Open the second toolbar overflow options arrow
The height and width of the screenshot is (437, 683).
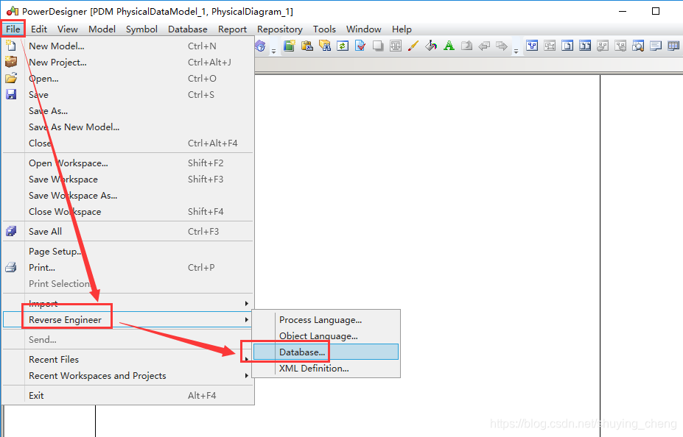(x=516, y=51)
